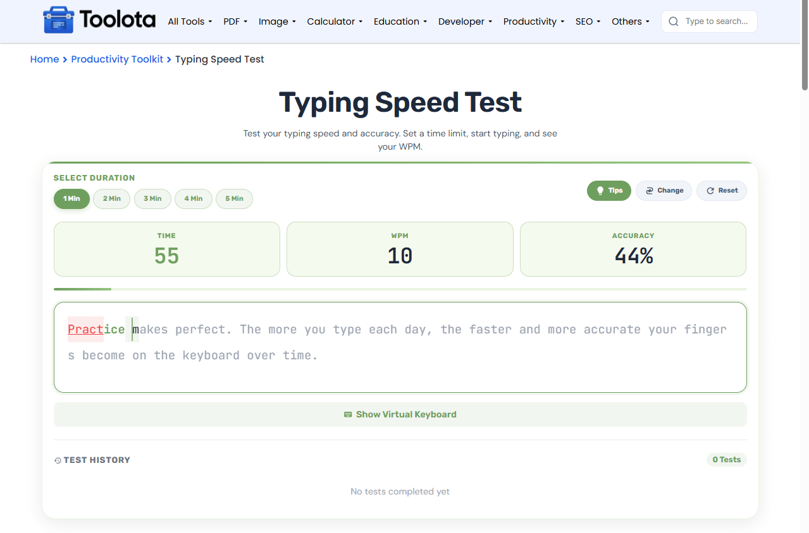Expand the Image menu
Viewport: 809px width, 533px height.
(x=277, y=21)
